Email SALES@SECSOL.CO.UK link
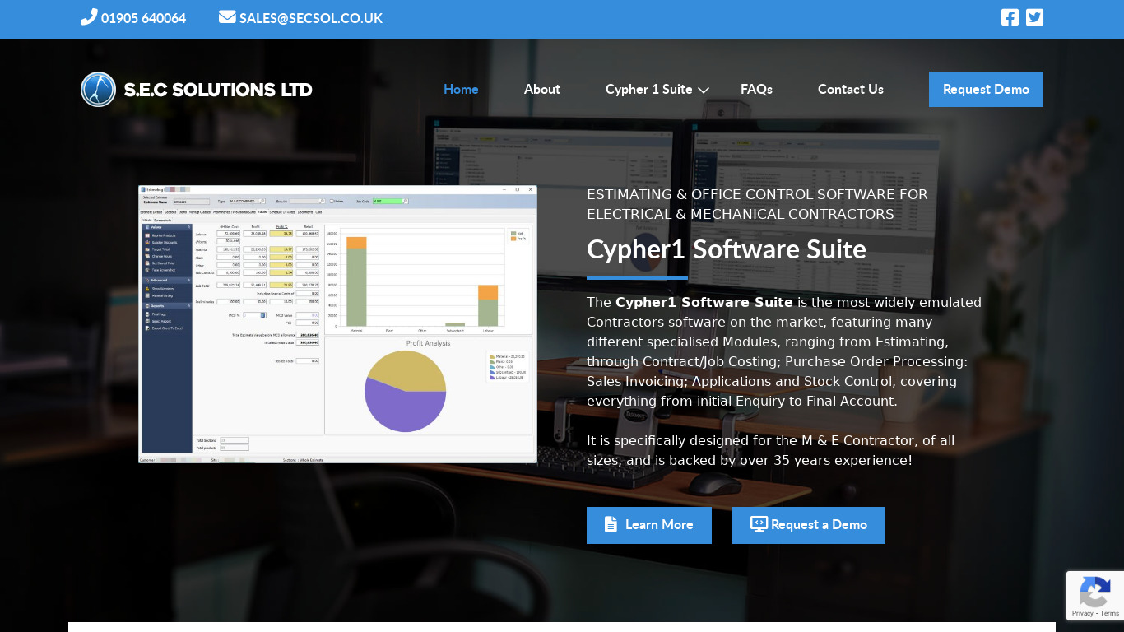The height and width of the screenshot is (632, 1124). coord(311,18)
